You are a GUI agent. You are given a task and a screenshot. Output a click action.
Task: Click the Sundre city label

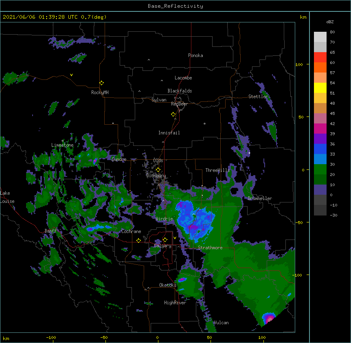pos(119,159)
